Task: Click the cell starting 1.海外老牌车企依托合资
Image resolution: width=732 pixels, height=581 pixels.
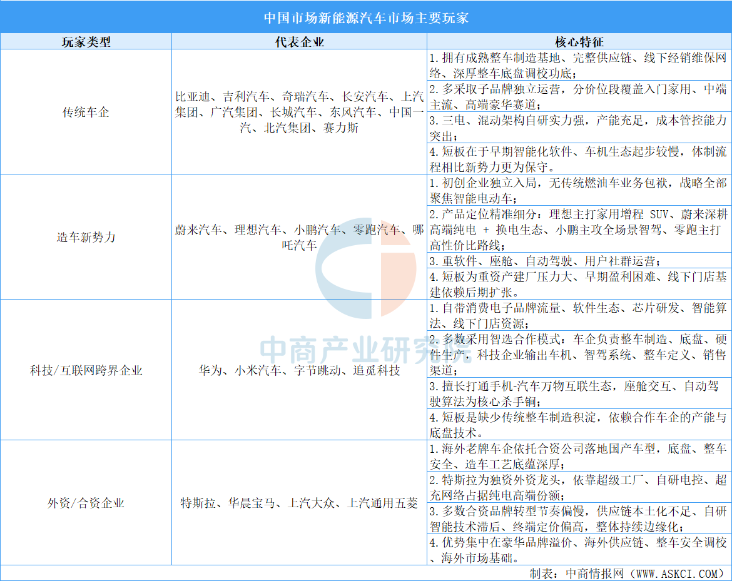Action: [579, 456]
